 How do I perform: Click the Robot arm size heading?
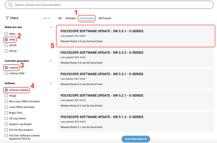pos(13,27)
